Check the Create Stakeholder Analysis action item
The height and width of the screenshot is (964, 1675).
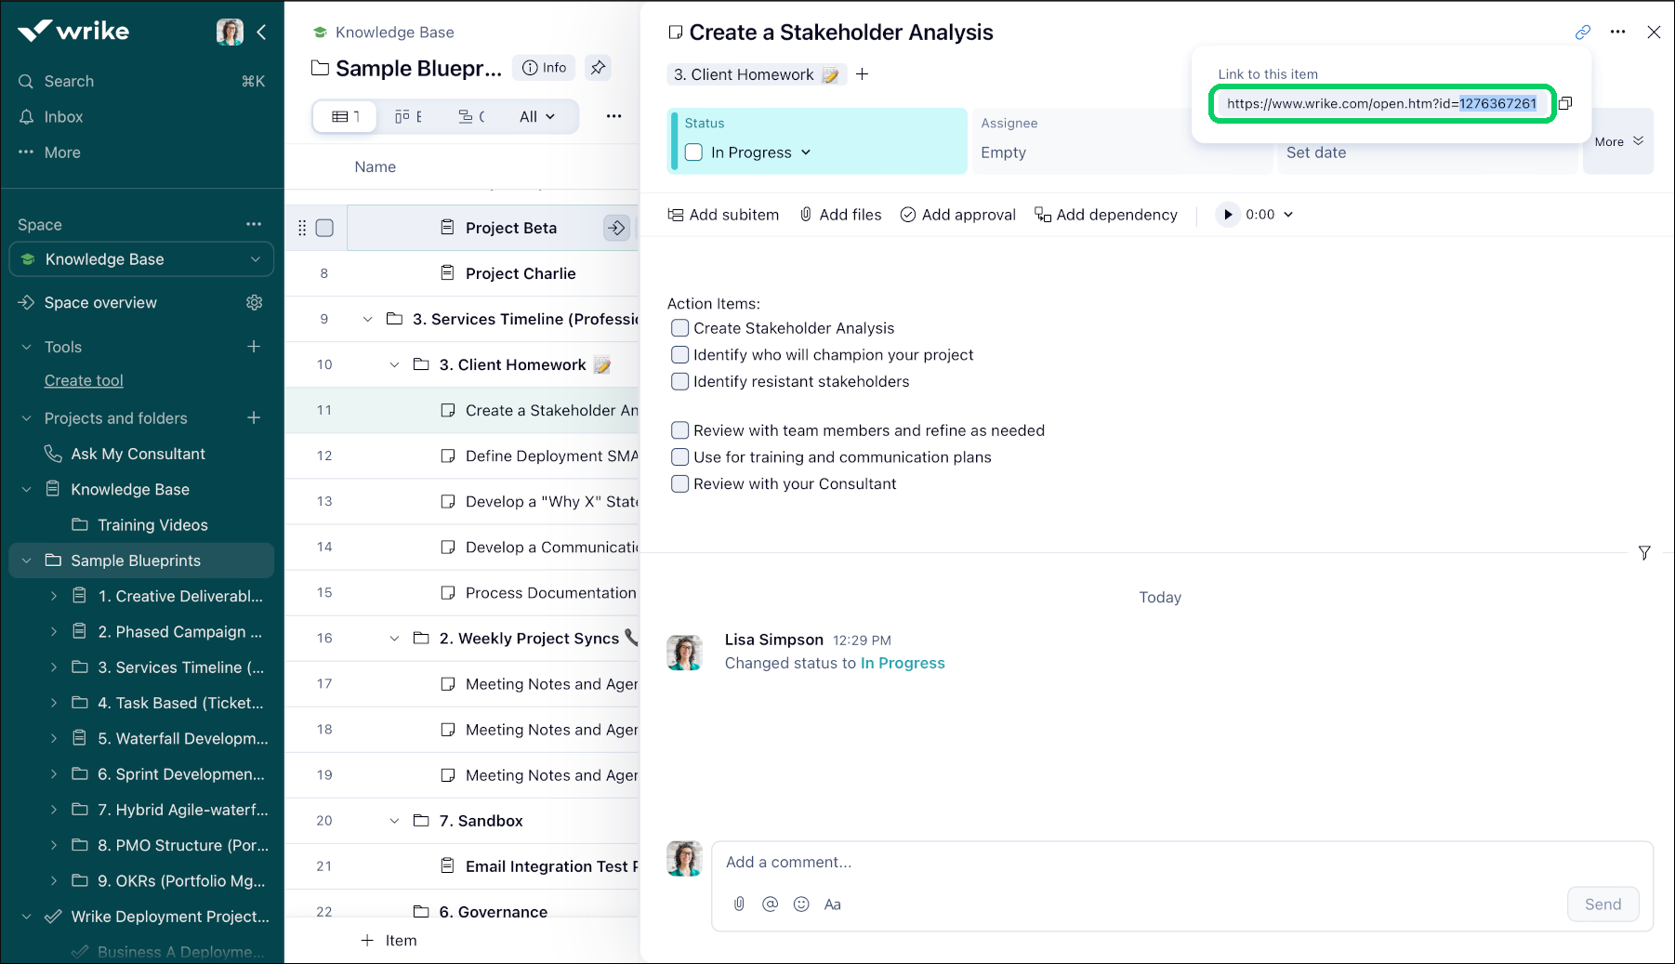click(680, 328)
